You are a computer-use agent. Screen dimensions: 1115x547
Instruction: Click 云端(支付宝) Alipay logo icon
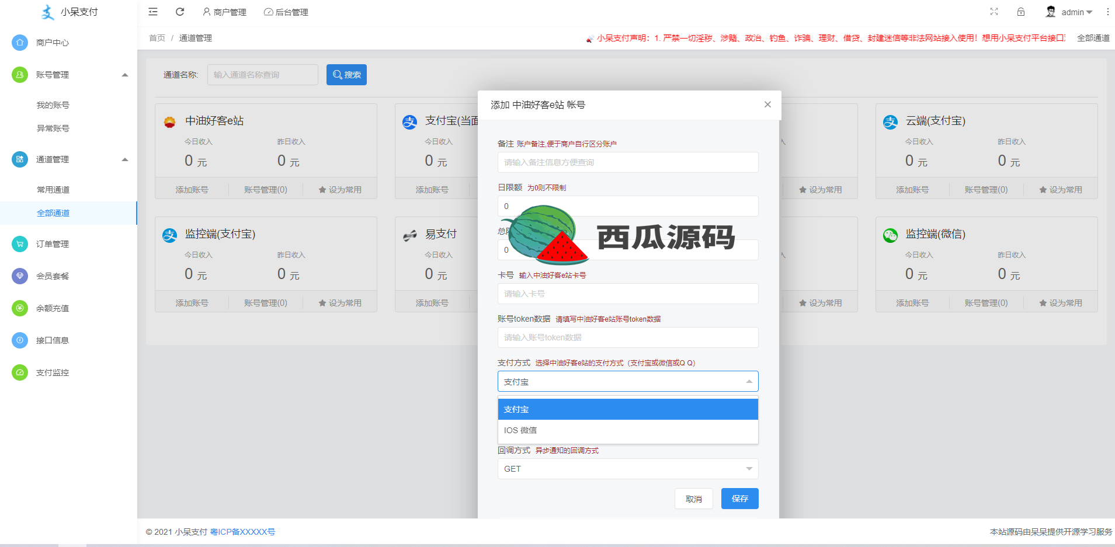pyautogui.click(x=890, y=122)
